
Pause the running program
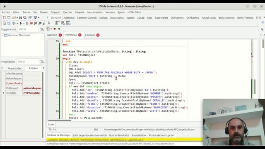coord(27,23)
